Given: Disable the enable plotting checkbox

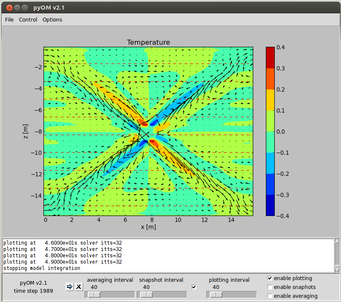Looking at the screenshot, I should tap(270, 278).
